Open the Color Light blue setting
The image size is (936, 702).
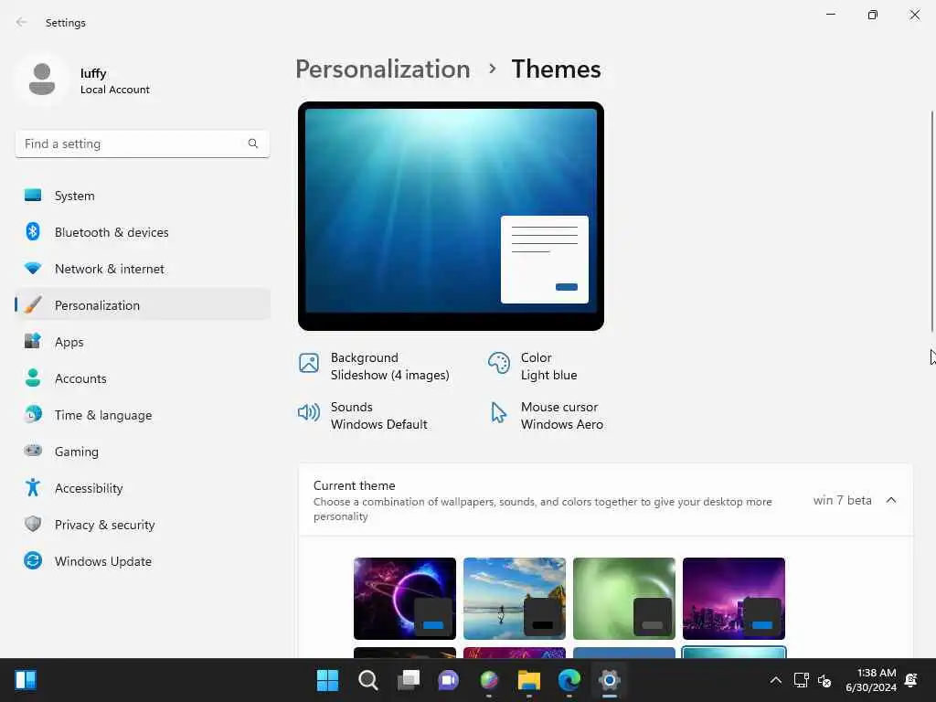(533, 366)
